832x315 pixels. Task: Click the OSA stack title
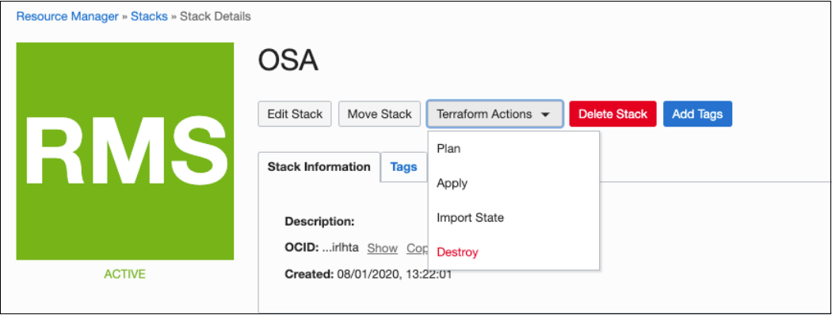pos(288,61)
